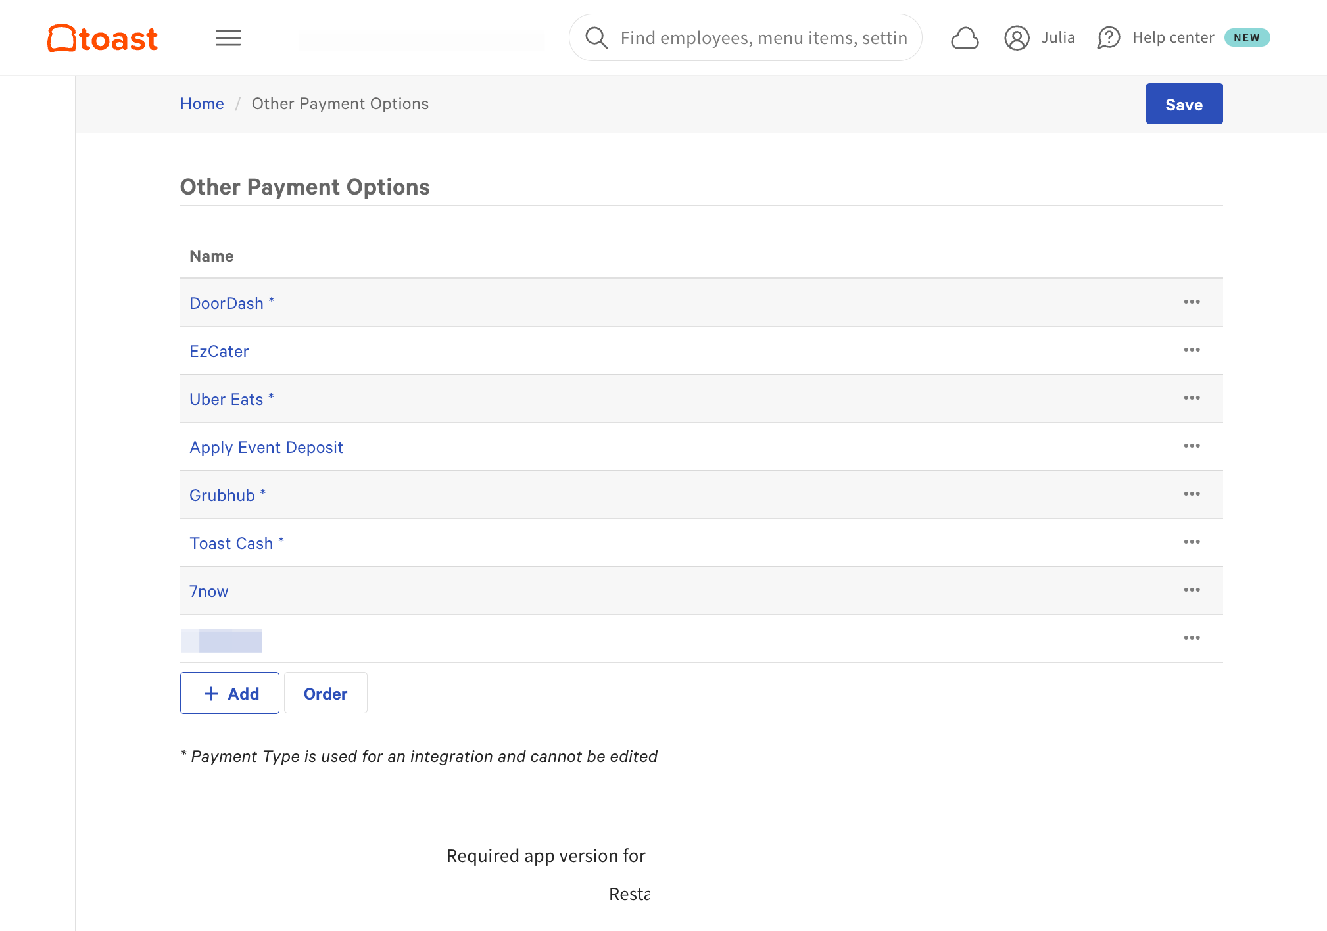Open more options for Toast Cash row

pos(1192,542)
